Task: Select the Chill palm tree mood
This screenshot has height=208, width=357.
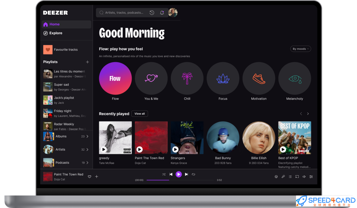Action: [x=187, y=78]
